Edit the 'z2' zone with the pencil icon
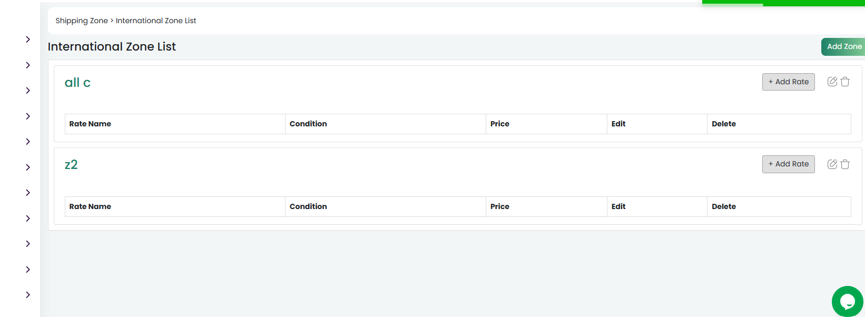Viewport: 865px width, 317px height. pos(832,164)
